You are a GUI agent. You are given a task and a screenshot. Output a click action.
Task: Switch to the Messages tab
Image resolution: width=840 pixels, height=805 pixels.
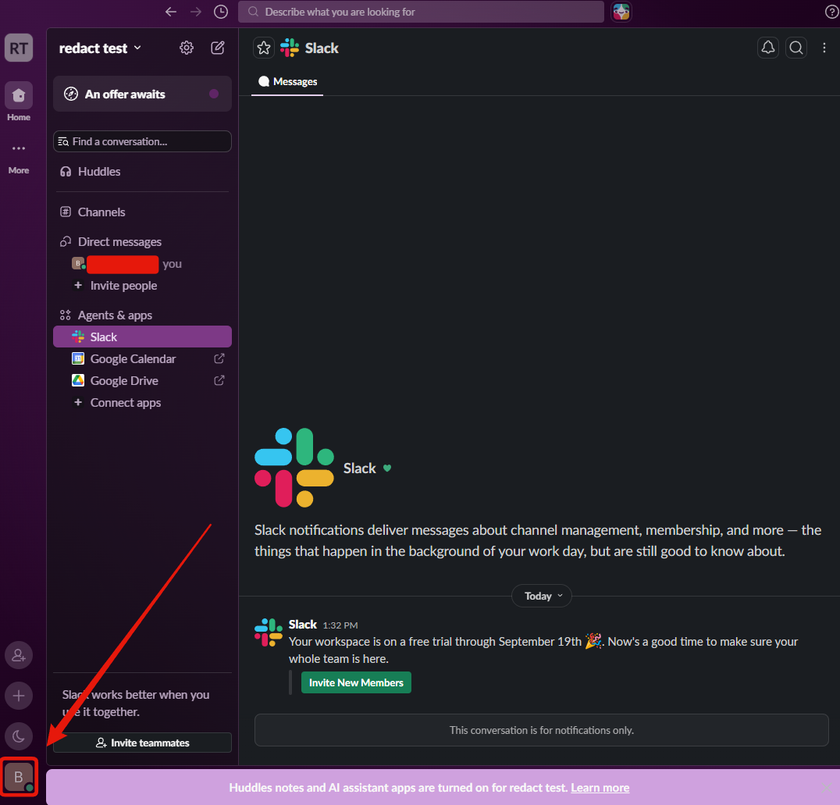(x=288, y=82)
